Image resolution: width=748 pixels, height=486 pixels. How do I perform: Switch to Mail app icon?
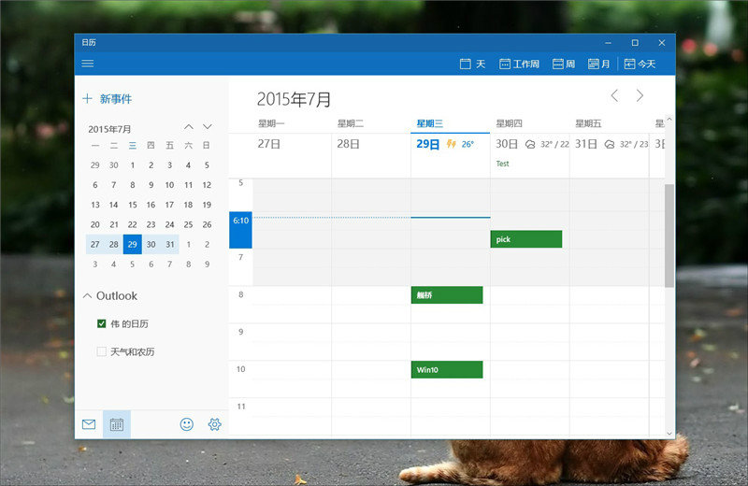89,424
